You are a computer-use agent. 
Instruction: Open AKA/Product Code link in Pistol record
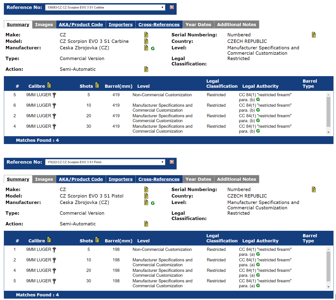click(81, 179)
